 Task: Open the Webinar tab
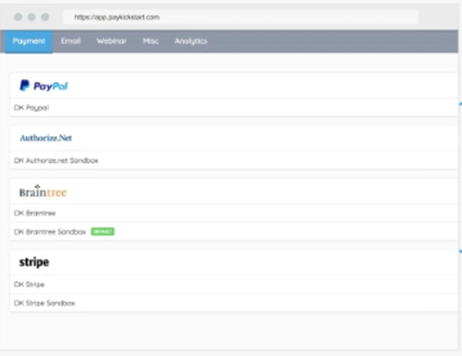(112, 41)
